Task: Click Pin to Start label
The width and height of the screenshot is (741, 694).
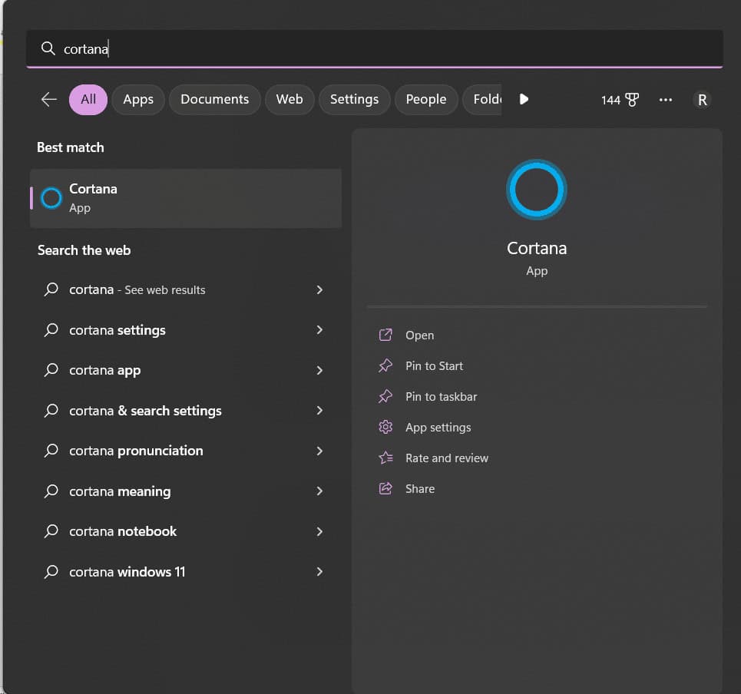Action: point(435,365)
